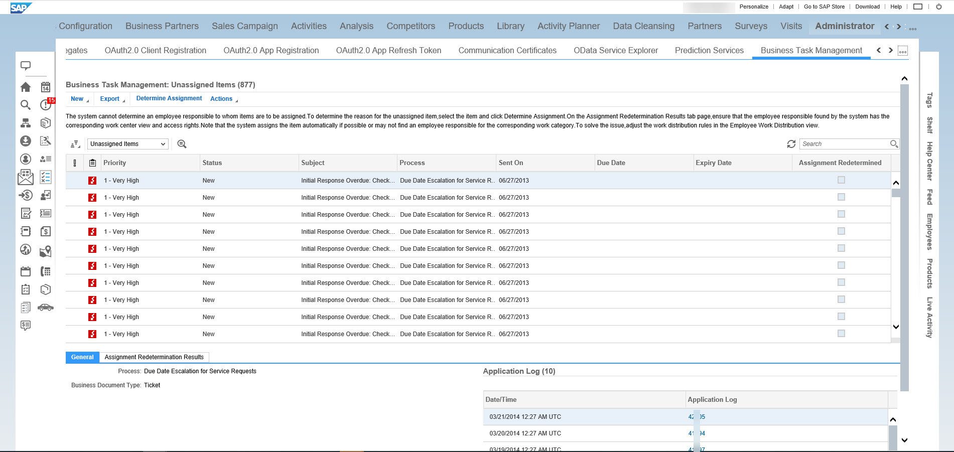Open the car sidebar icon
954x452 pixels.
tap(46, 308)
